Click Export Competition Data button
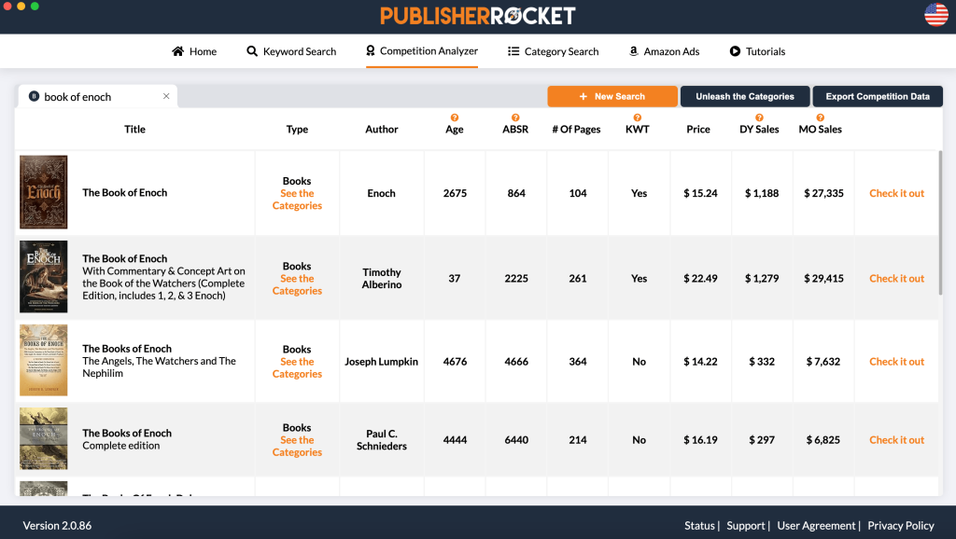Image resolution: width=956 pixels, height=539 pixels. pos(878,96)
